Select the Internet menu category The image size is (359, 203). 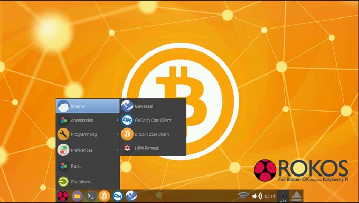[x=88, y=106]
